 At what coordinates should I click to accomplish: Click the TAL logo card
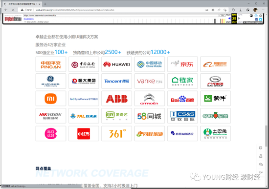(84, 116)
